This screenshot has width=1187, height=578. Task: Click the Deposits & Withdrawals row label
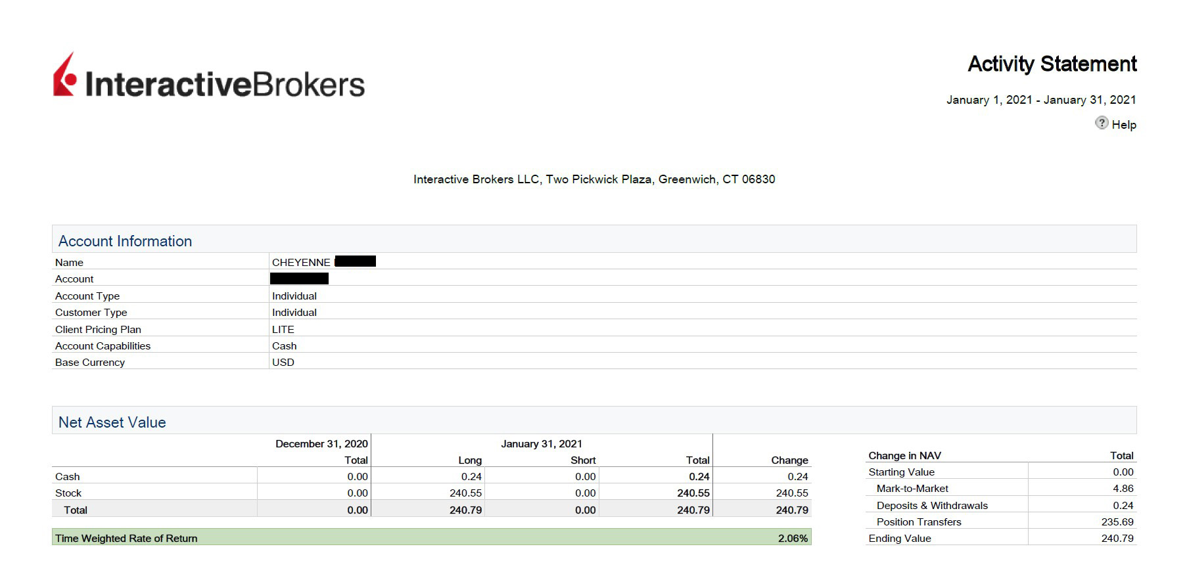coord(931,506)
